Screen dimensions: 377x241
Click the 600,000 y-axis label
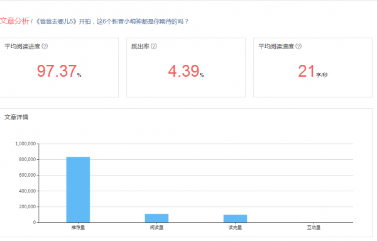28,175
